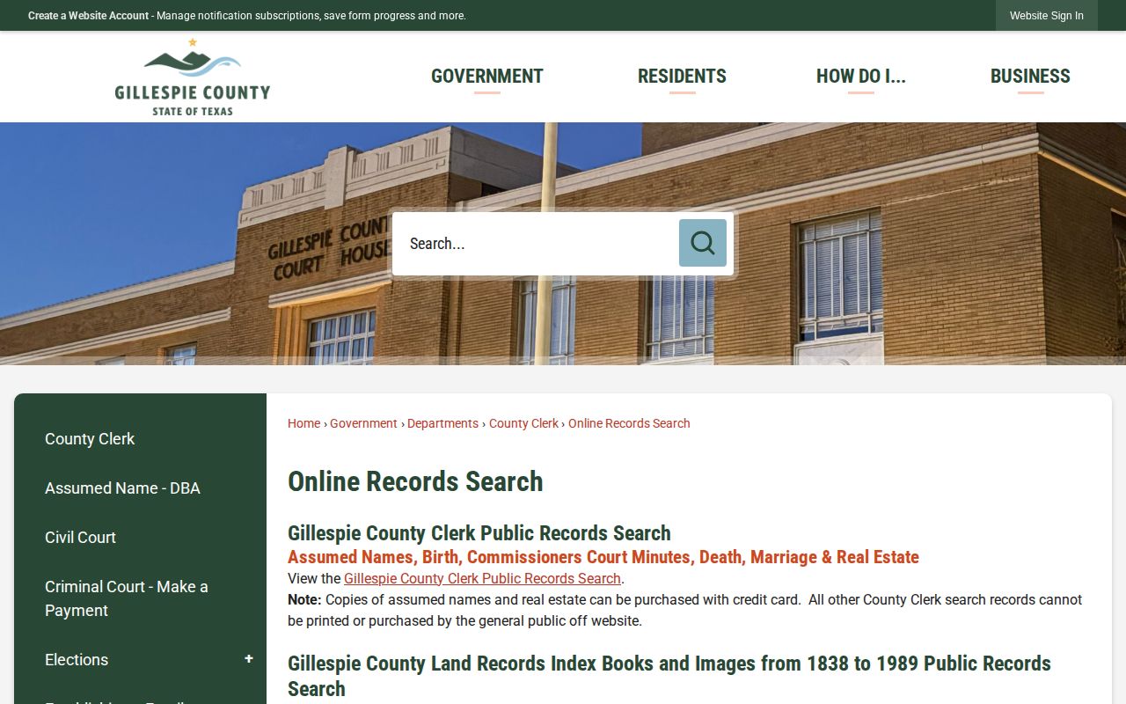This screenshot has height=704, width=1126.
Task: Click the Online Records Search page heading
Action: point(415,481)
